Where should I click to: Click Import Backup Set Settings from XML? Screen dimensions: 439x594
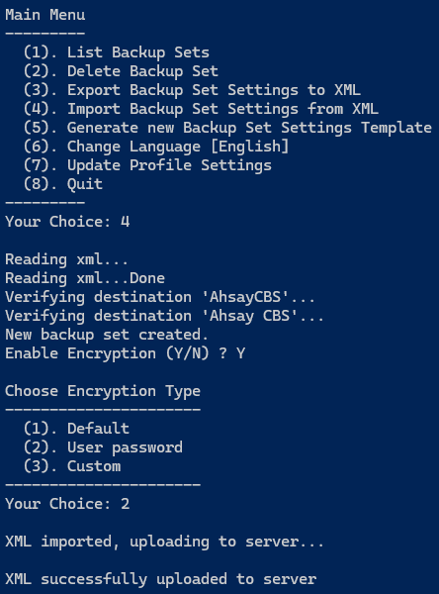click(201, 109)
